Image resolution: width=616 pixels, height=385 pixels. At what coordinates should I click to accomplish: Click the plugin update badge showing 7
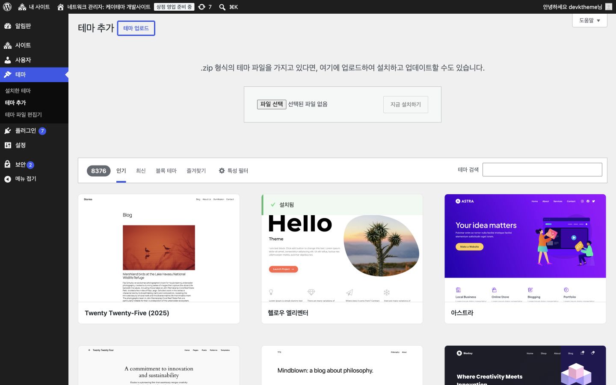pos(42,131)
